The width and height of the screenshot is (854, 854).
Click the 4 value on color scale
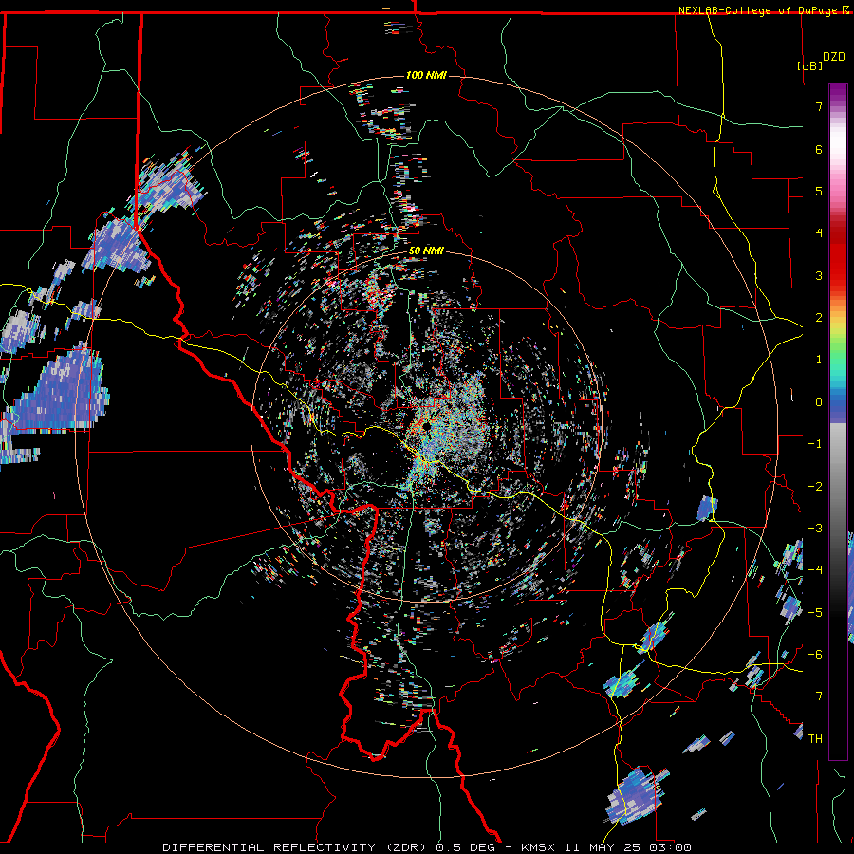(x=819, y=233)
